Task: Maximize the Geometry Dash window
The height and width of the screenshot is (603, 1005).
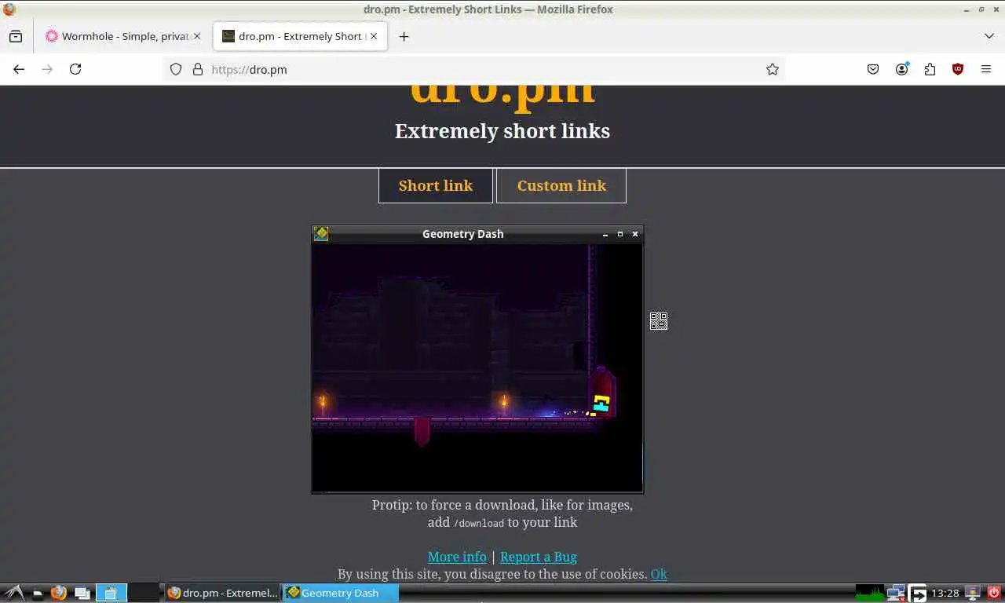Action: pyautogui.click(x=620, y=234)
